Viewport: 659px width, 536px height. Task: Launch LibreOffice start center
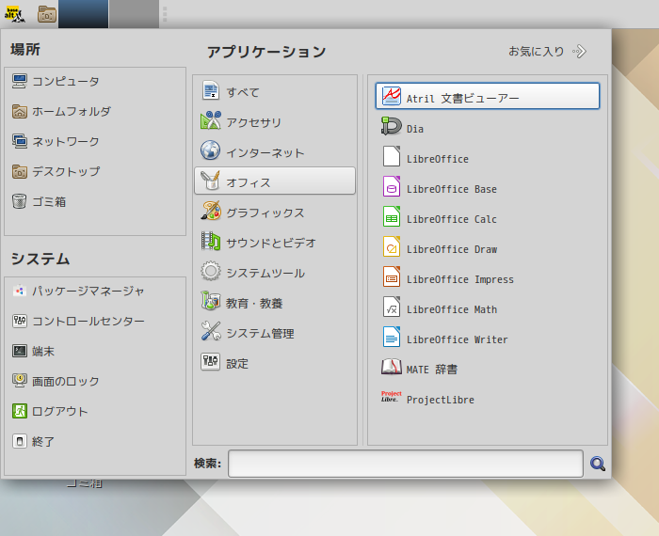(488, 157)
